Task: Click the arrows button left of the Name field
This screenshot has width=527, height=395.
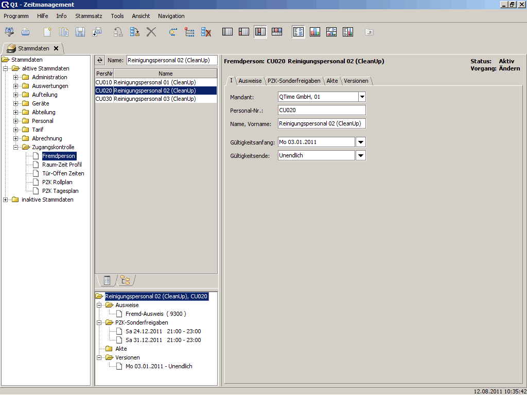Action: click(100, 60)
